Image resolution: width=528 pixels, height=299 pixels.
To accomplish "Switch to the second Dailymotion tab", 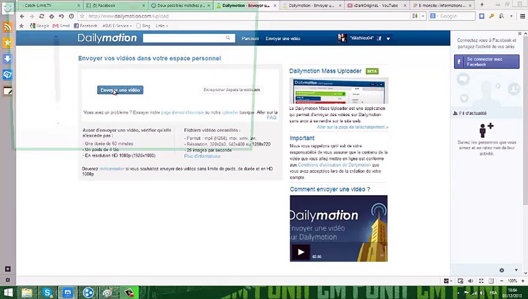I will click(x=312, y=5).
